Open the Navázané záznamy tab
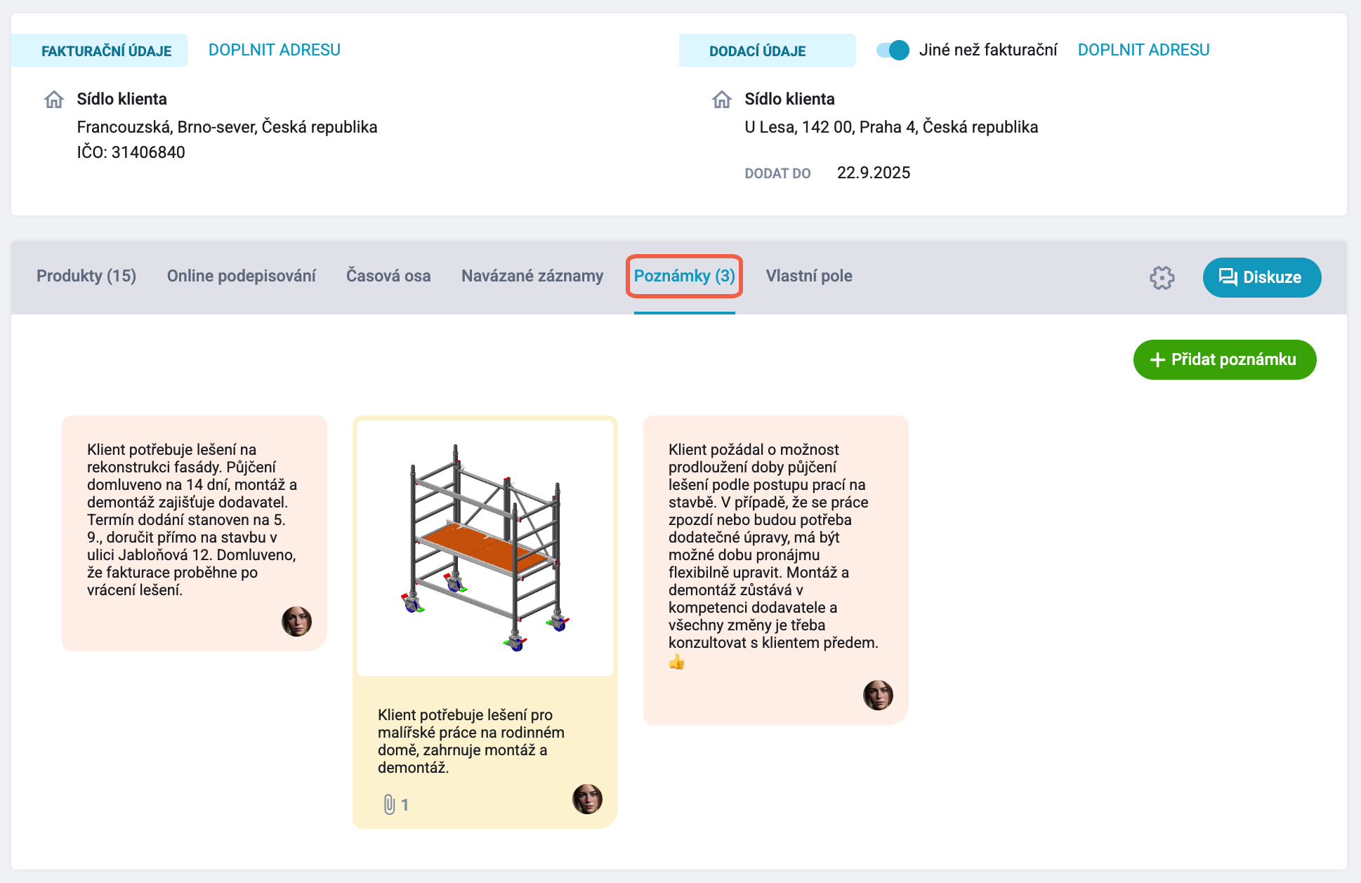The height and width of the screenshot is (883, 1361). coord(532,276)
